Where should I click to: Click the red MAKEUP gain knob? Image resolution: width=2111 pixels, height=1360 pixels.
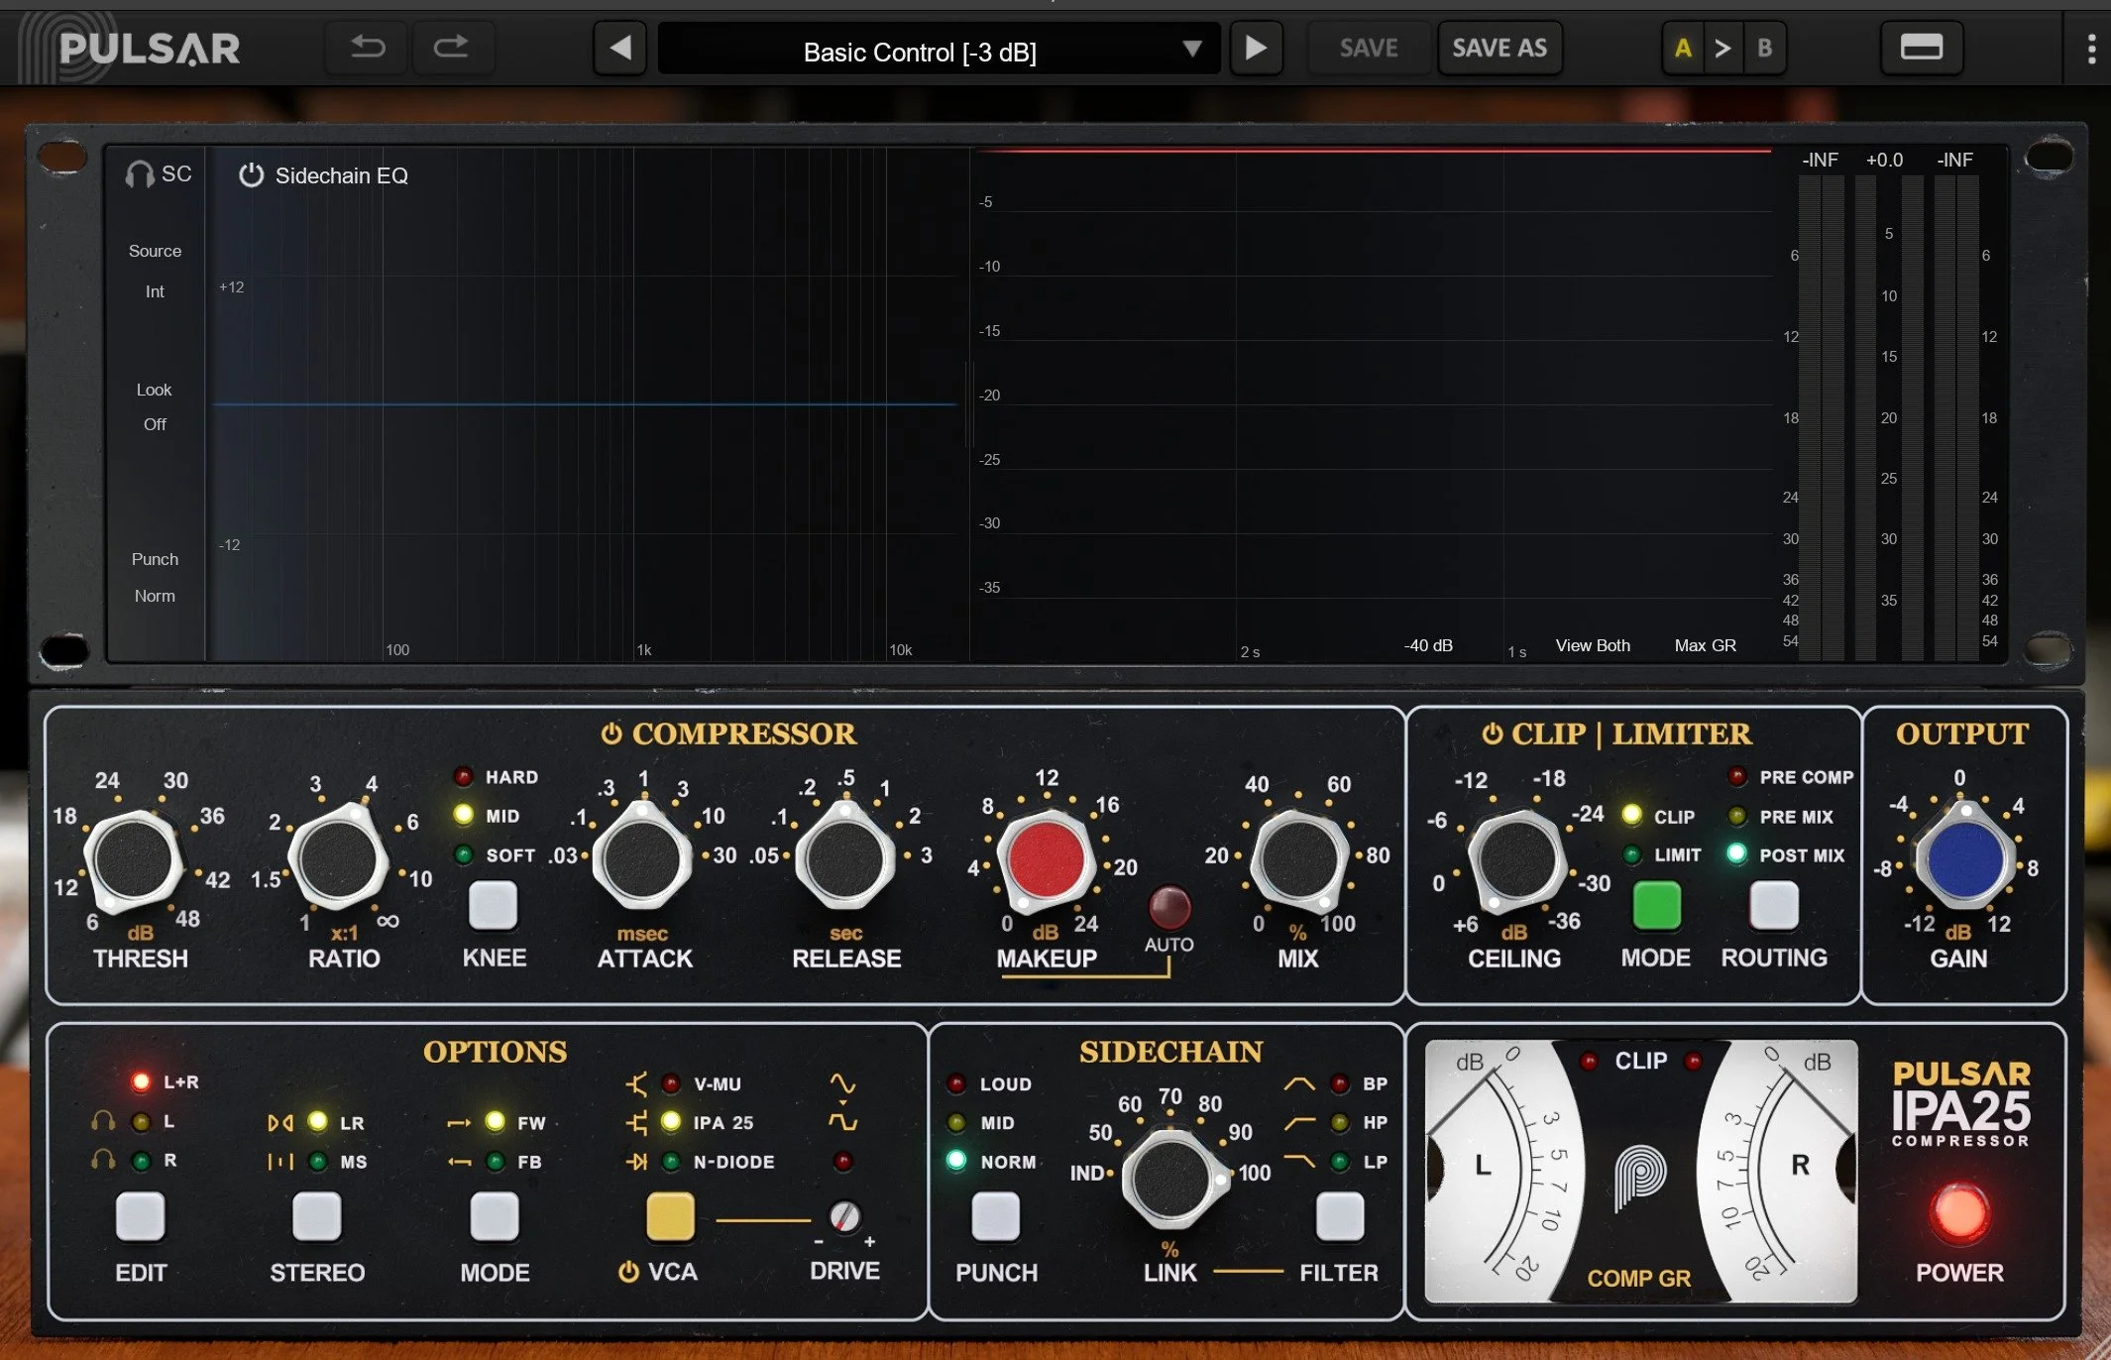click(1046, 858)
